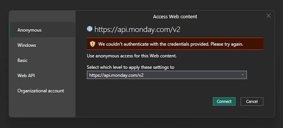Screen dimensions: 283x128
Task: Choose the Web API authentication option
Action: (26, 76)
